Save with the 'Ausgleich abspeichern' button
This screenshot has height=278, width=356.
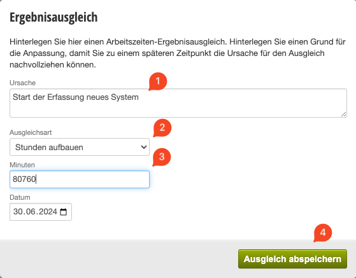click(292, 259)
